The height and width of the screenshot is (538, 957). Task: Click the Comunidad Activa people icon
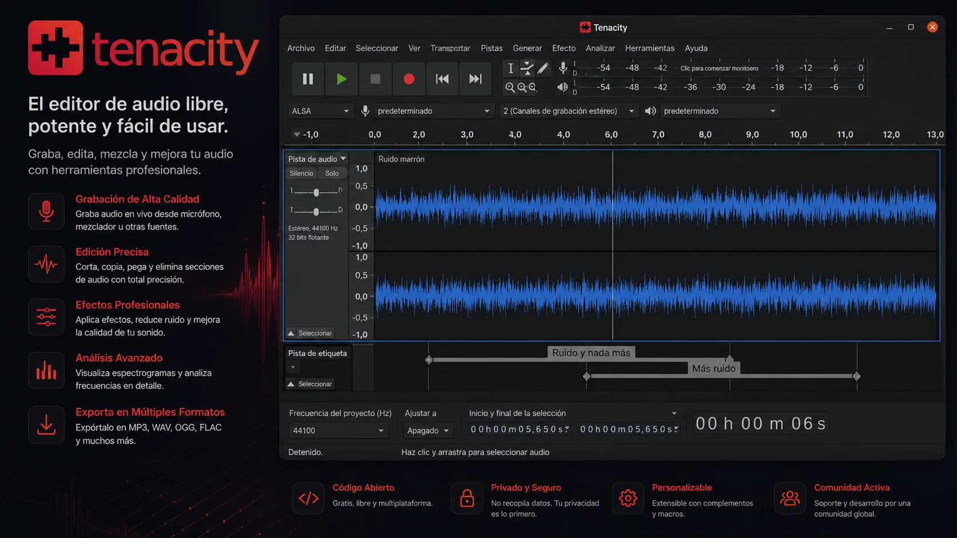(790, 498)
